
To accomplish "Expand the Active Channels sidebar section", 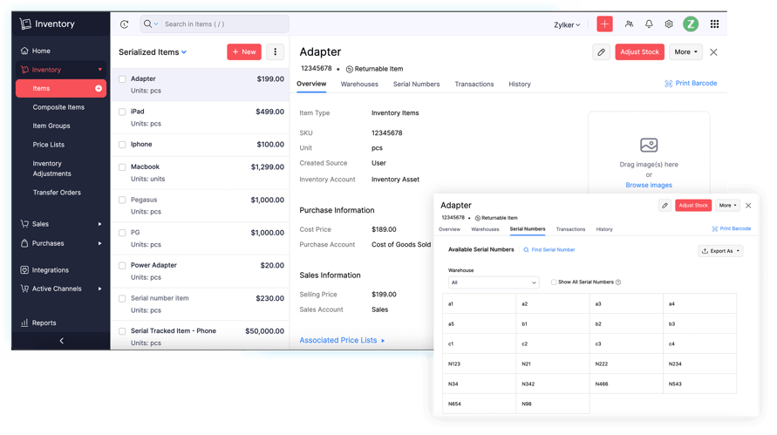I will tap(99, 289).
